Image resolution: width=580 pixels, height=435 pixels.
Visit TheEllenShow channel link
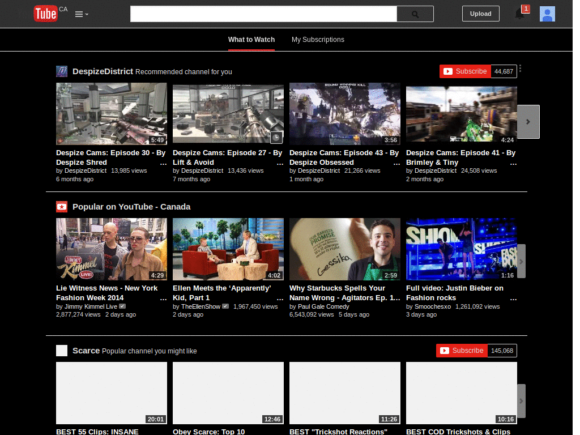201,306
